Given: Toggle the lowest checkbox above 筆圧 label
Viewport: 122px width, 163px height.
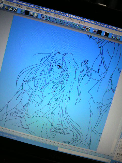Looking at the screenshot, I should point(119,150).
